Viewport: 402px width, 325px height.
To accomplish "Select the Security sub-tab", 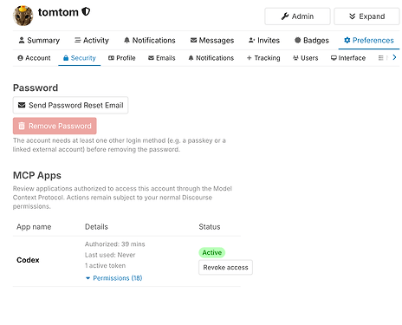I will (80, 58).
